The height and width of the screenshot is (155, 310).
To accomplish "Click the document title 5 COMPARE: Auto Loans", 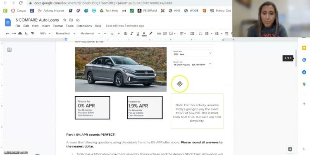I will point(37,20).
